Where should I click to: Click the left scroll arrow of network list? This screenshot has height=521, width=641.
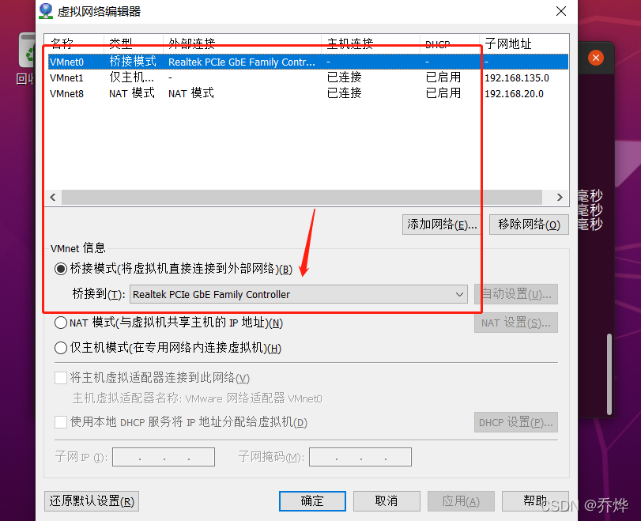point(53,198)
